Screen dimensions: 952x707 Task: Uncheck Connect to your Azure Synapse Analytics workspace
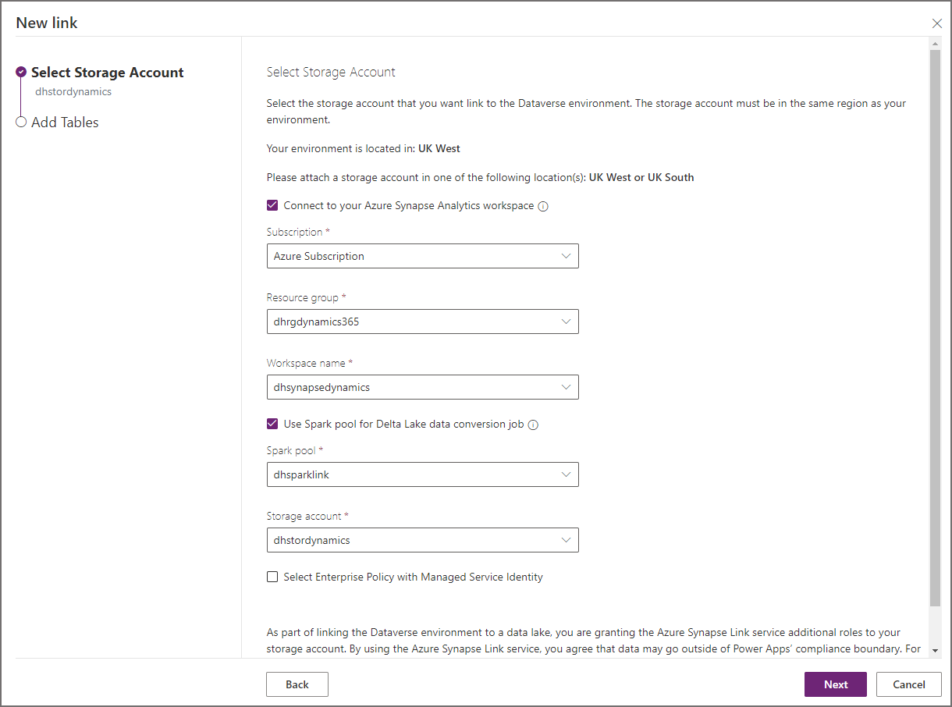(x=272, y=205)
